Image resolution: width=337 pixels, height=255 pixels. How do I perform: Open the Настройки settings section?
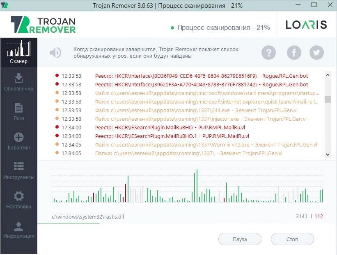(19, 200)
